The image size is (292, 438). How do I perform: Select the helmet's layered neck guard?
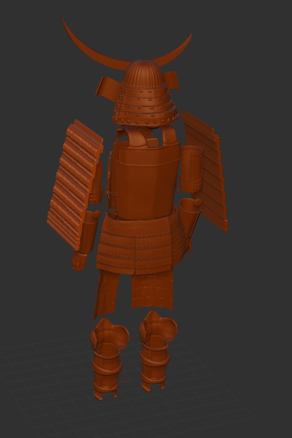click(x=146, y=105)
